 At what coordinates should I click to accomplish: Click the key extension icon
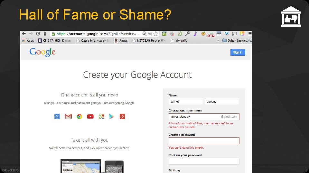(187, 34)
